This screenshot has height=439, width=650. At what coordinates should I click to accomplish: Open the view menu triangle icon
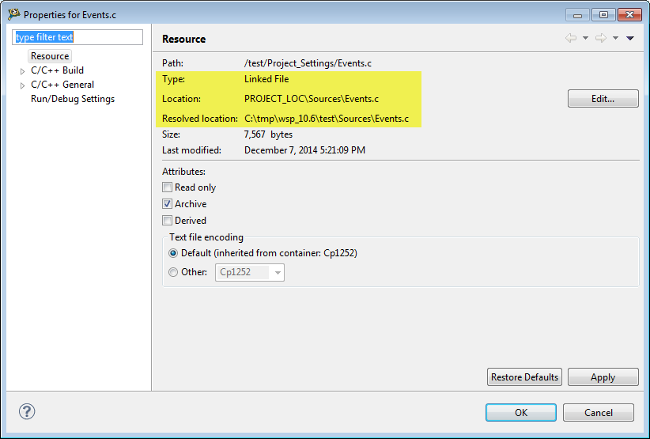click(630, 38)
